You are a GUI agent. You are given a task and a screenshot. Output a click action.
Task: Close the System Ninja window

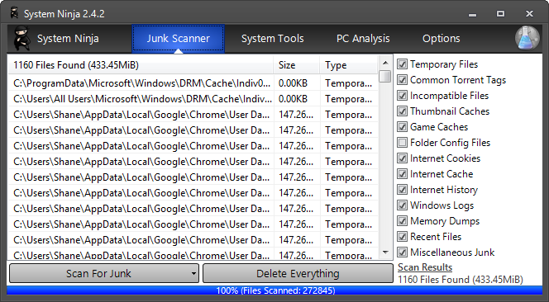coord(529,14)
